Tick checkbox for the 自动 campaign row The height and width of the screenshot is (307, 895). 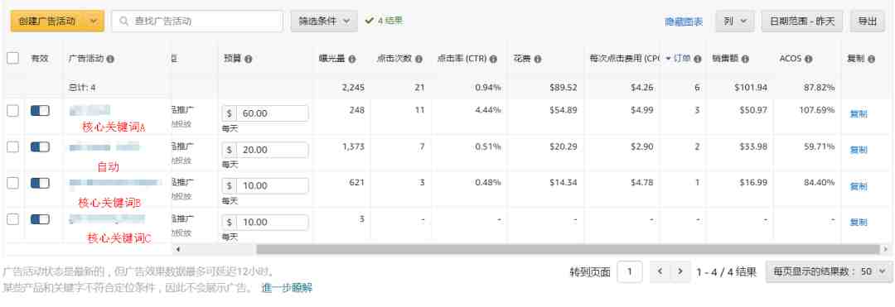tap(12, 147)
